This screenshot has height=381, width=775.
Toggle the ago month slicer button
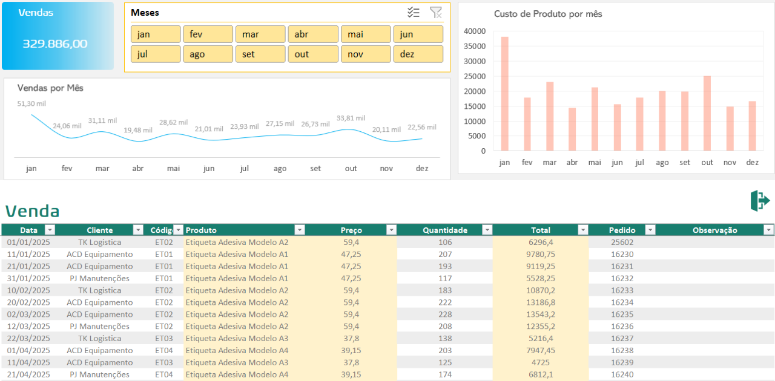click(x=208, y=54)
